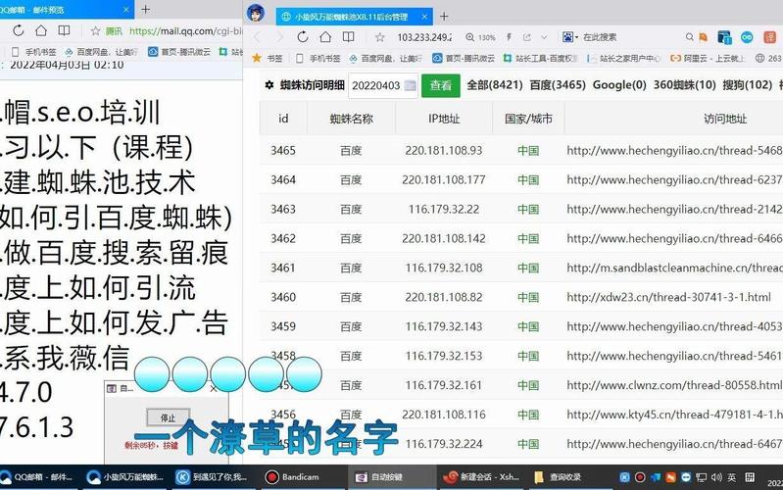Go forward in spider pool browser
Screen dimensions: 783x490
[279, 37]
